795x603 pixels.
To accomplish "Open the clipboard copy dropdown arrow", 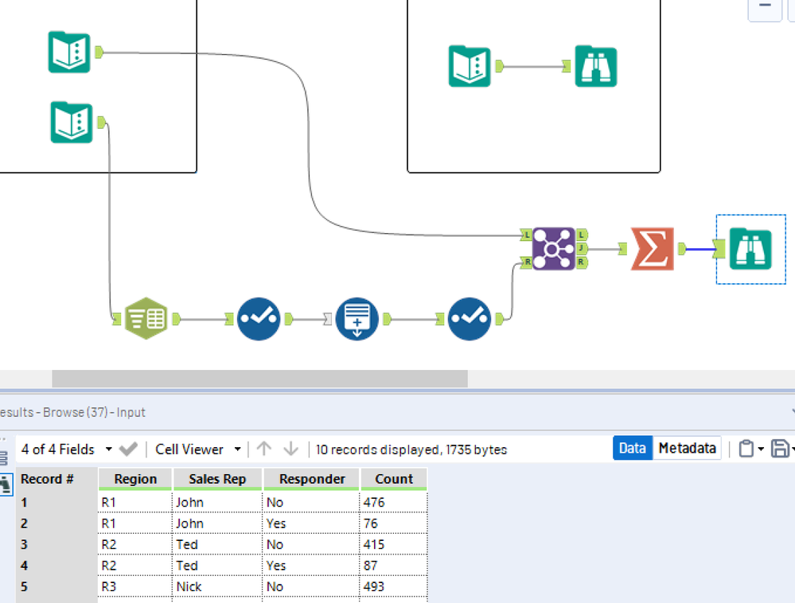I will coord(761,449).
